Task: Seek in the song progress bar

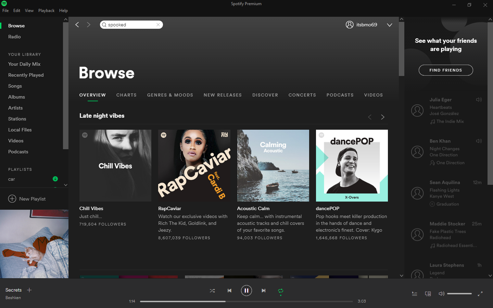Action: [x=246, y=301]
